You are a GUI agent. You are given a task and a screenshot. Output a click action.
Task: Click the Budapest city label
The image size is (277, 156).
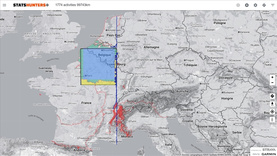coord(229,92)
